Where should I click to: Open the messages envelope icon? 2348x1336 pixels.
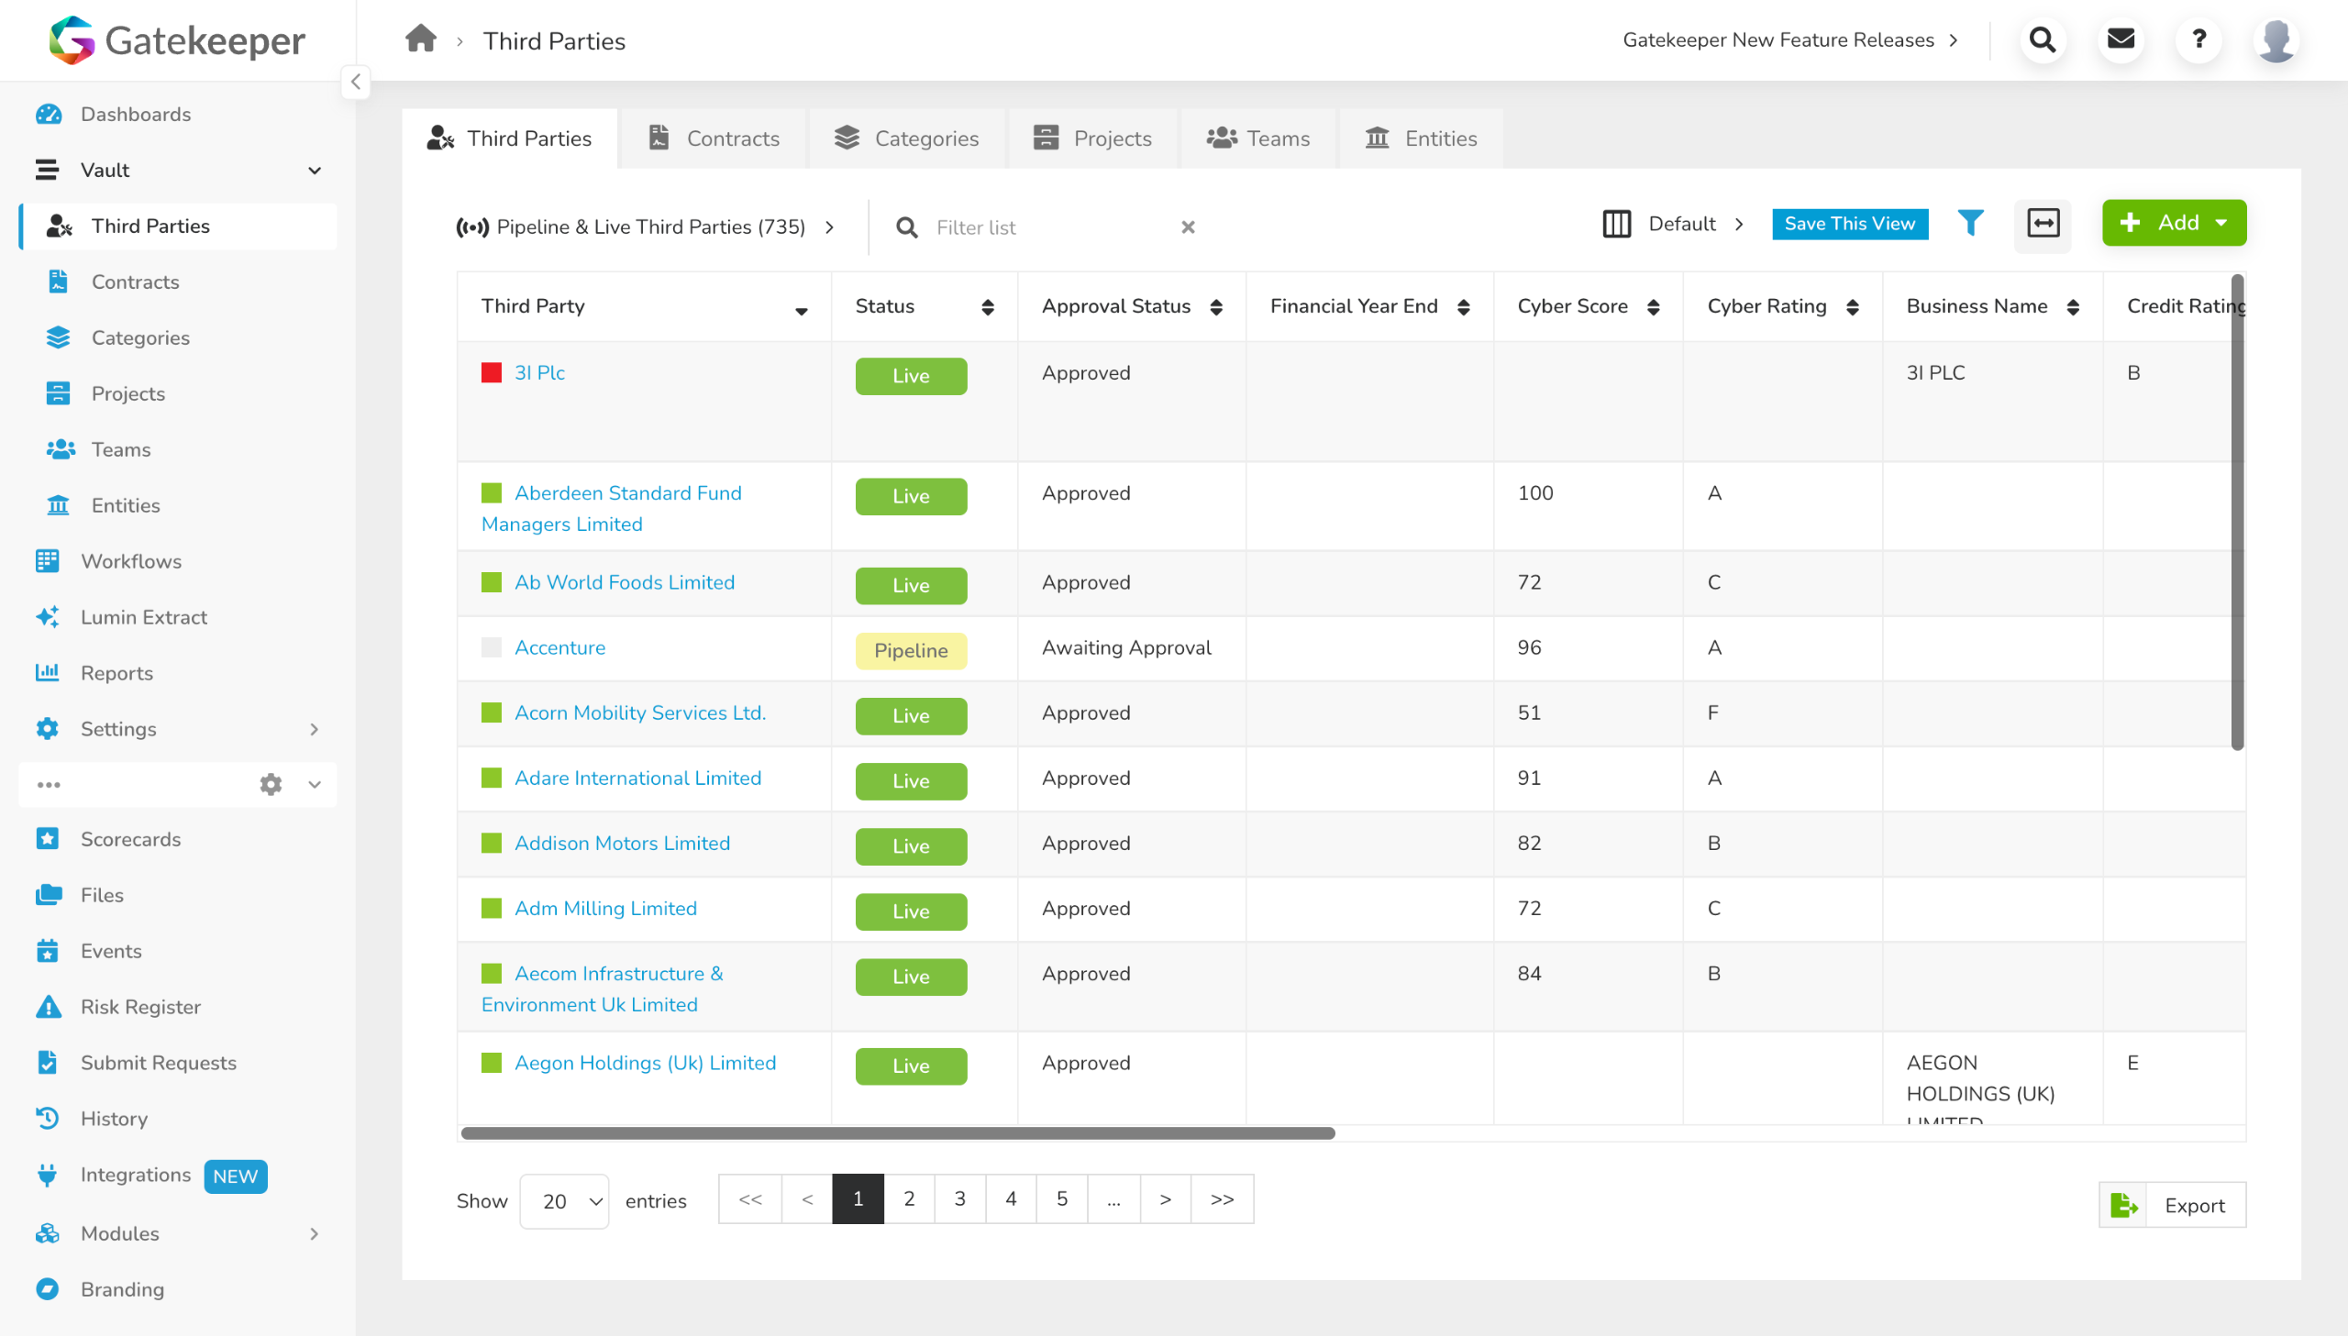(x=2121, y=39)
